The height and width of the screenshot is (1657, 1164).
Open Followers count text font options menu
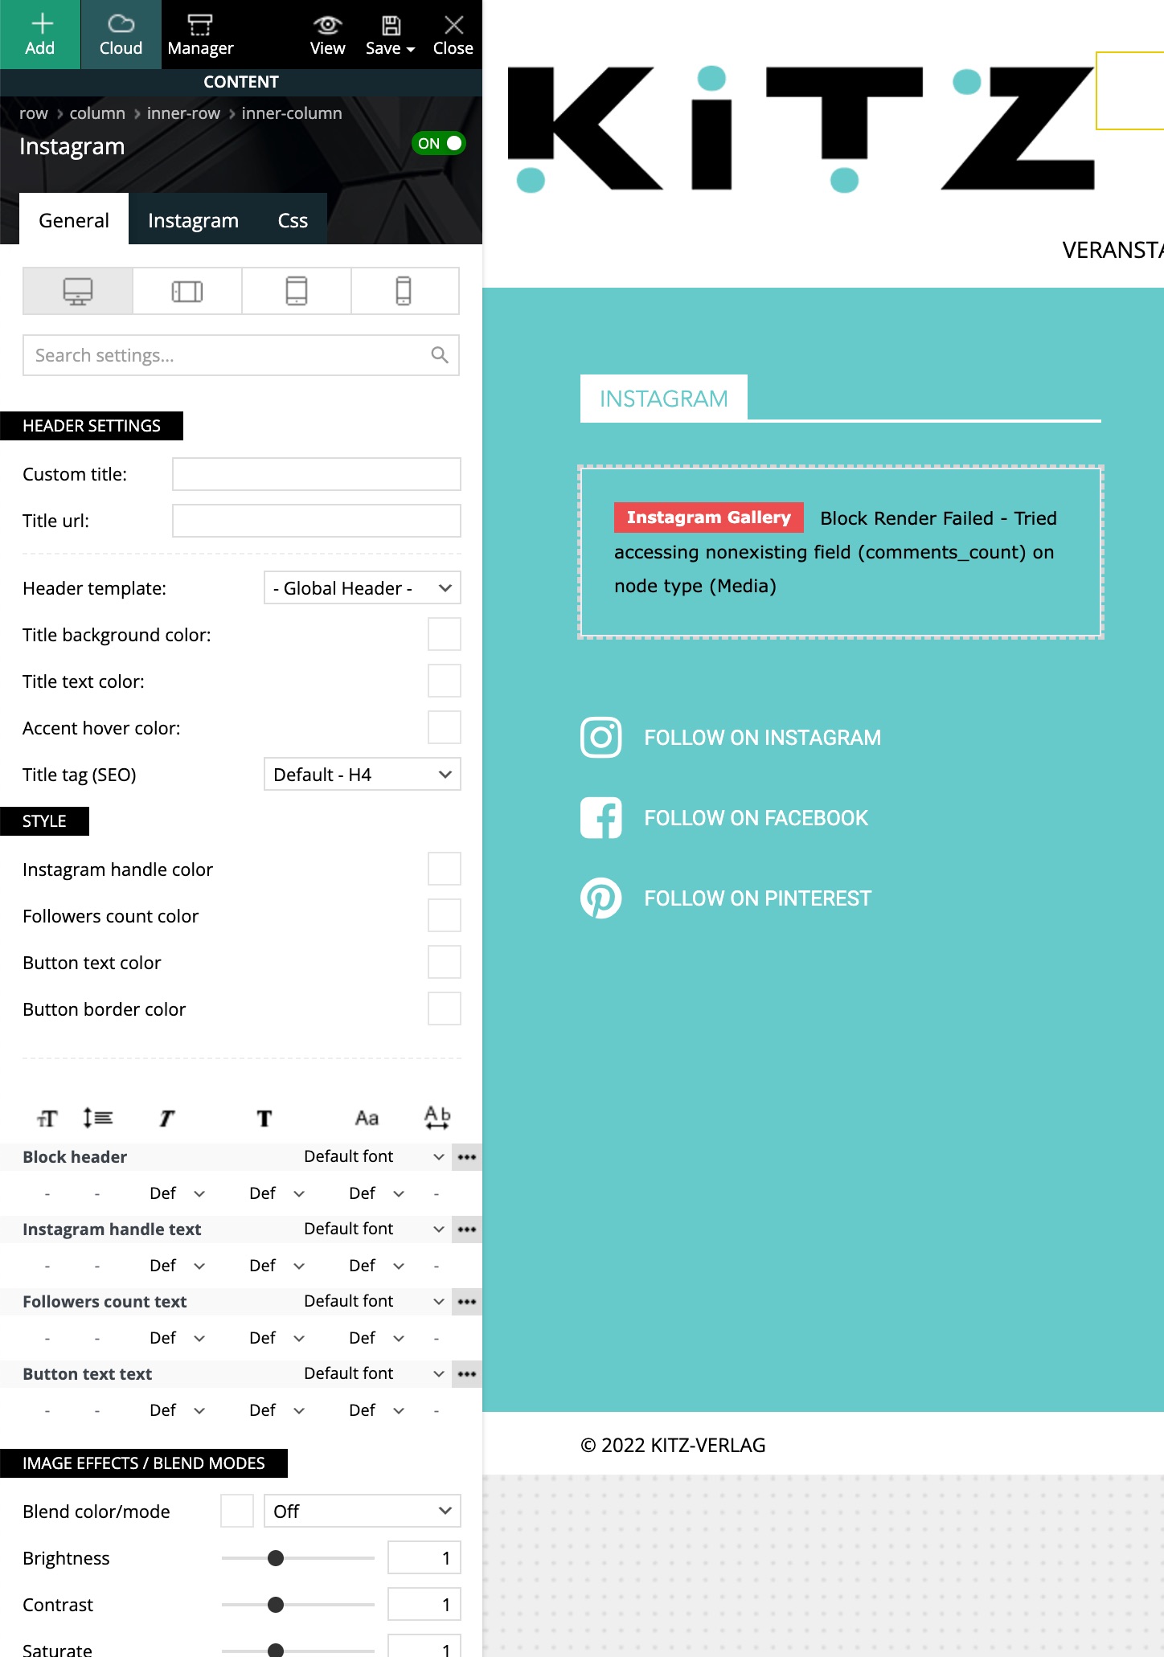467,1302
